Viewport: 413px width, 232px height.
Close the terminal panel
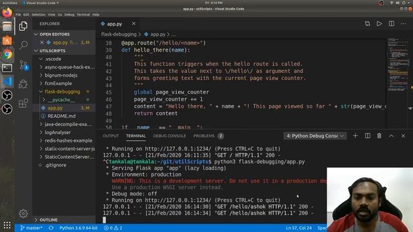[x=403, y=136]
